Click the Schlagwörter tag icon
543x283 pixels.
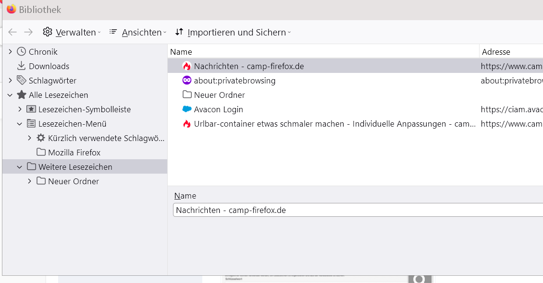point(21,81)
